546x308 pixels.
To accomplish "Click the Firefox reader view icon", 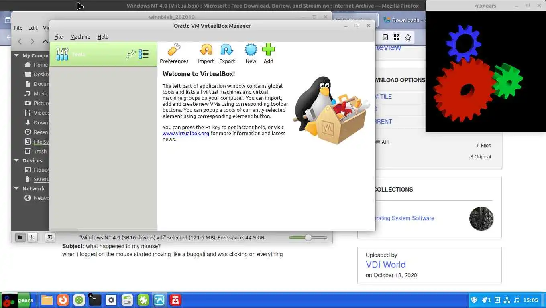I will 385,37.
